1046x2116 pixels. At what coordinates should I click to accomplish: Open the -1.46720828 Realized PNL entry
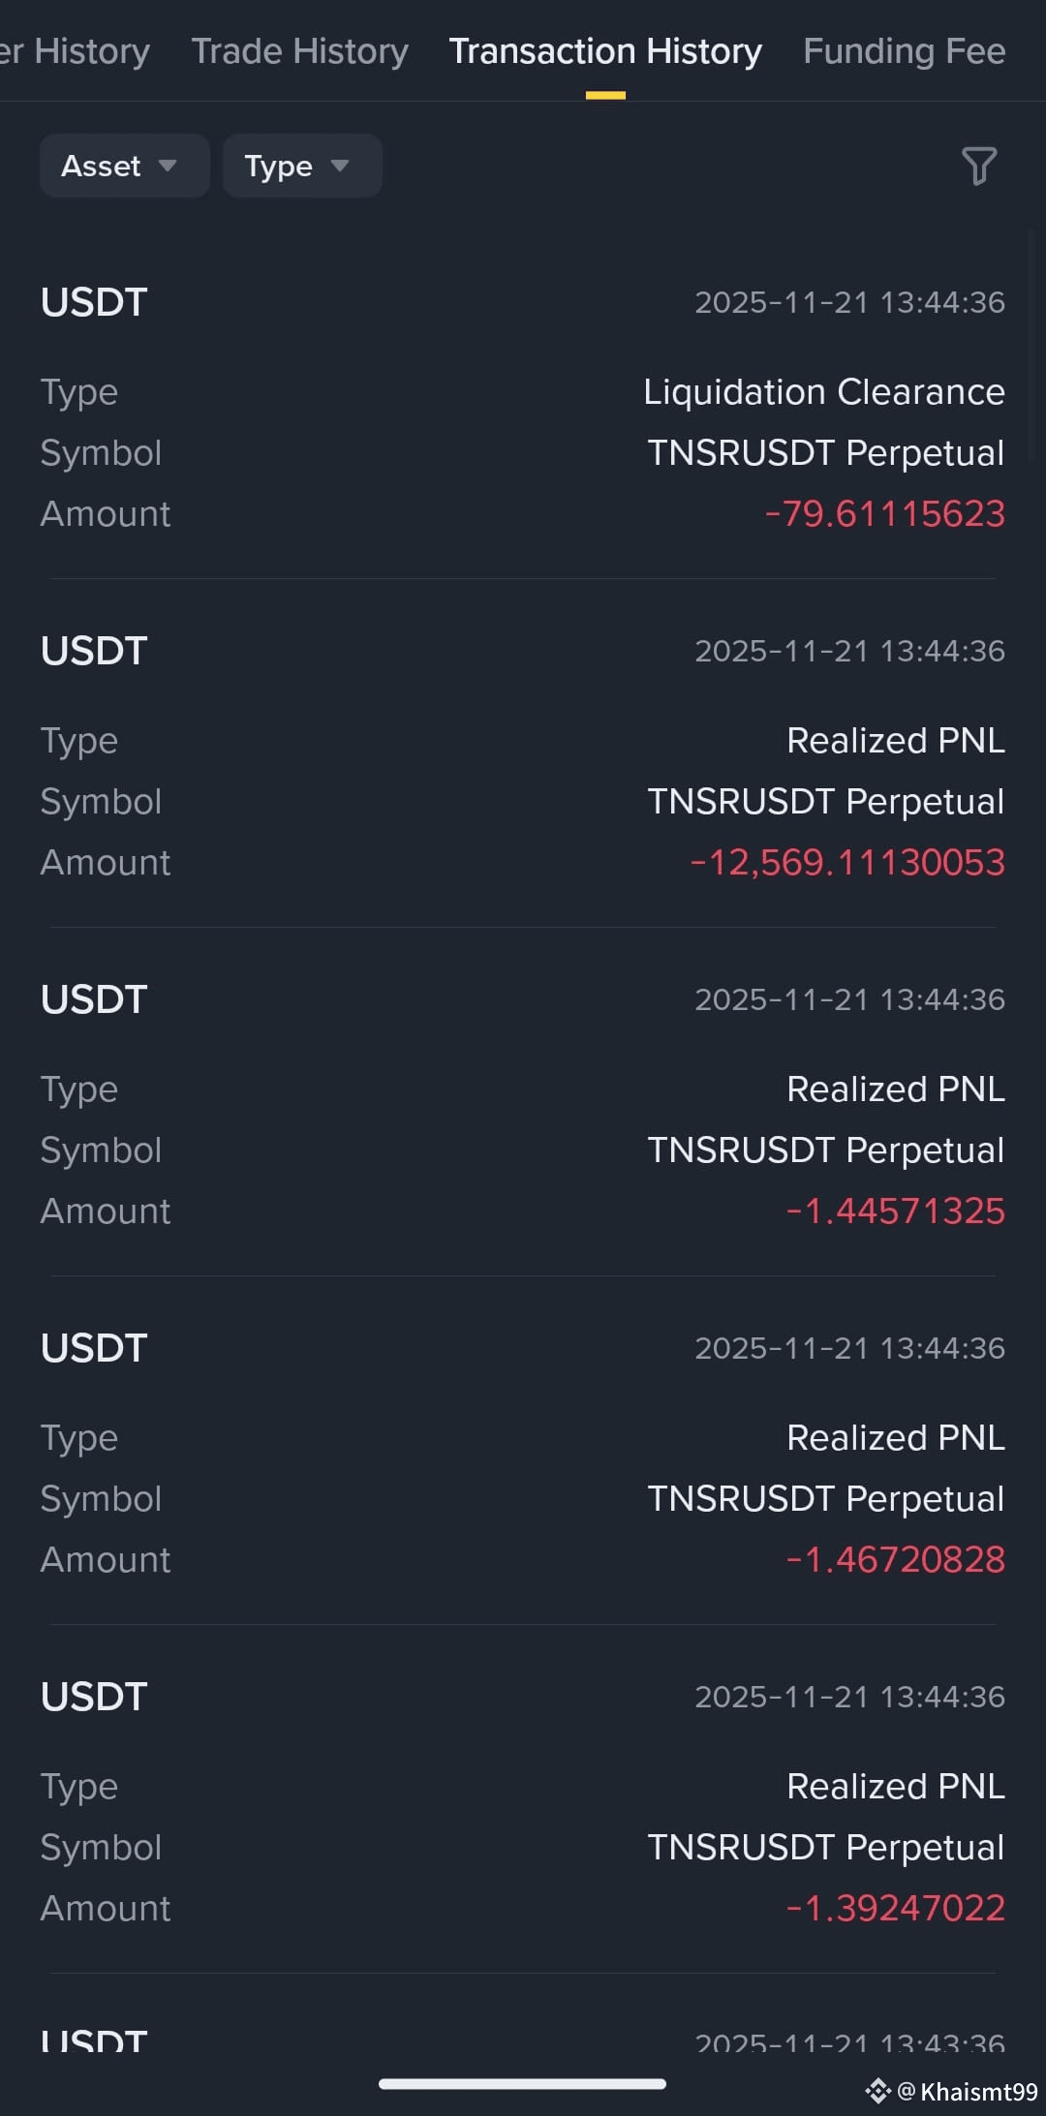523,1452
